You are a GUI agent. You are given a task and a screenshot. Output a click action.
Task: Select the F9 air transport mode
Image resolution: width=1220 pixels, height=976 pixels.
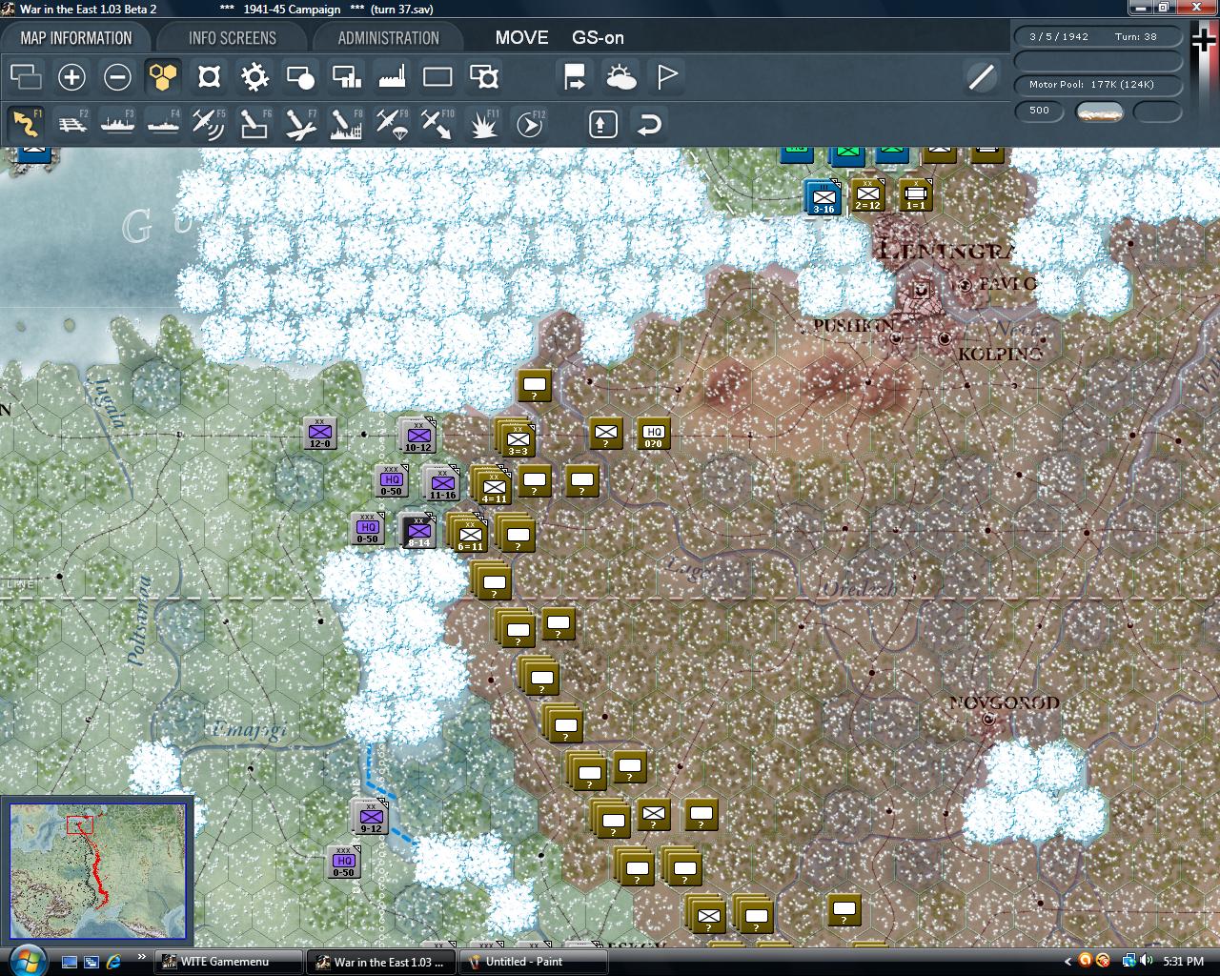392,124
